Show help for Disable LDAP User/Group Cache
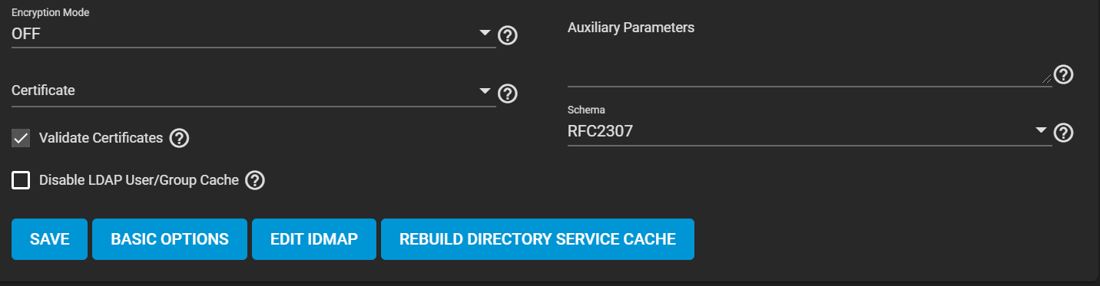1100x286 pixels. pyautogui.click(x=255, y=180)
